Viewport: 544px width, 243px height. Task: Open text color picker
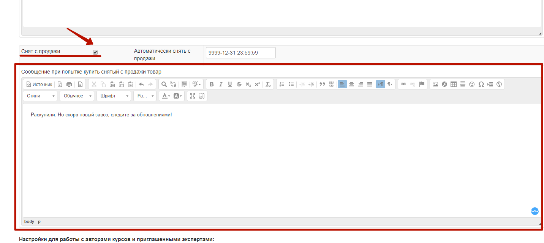[166, 96]
